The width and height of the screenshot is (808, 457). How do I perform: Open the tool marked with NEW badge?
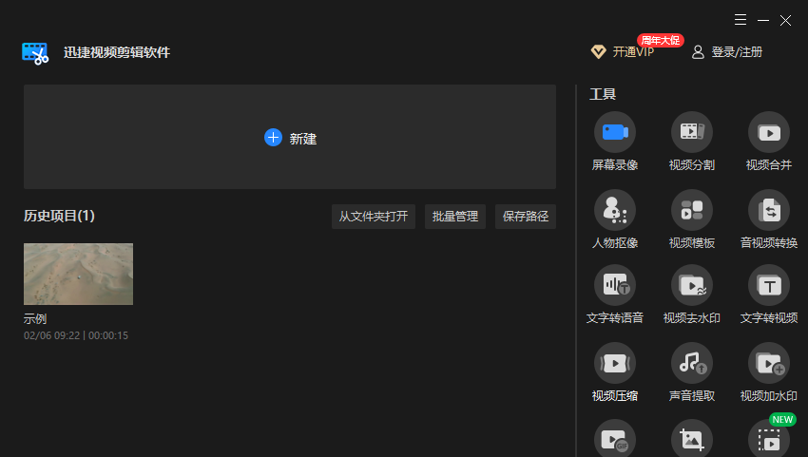tap(769, 439)
